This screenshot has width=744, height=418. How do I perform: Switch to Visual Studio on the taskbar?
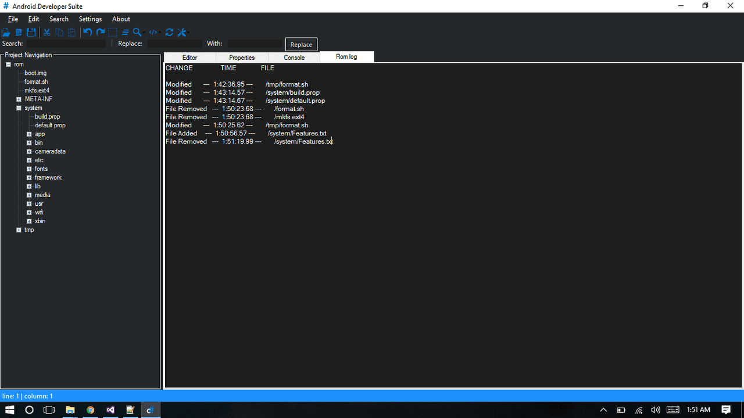point(110,410)
